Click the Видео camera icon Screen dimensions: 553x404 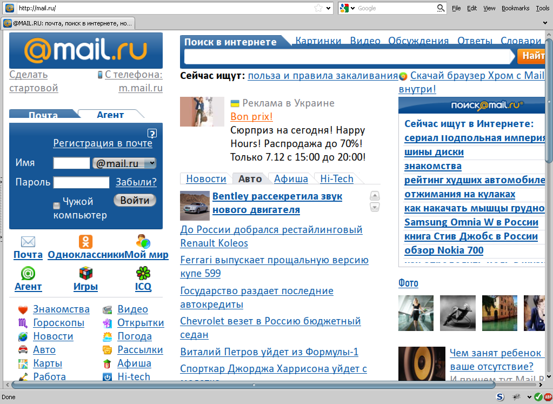(107, 310)
